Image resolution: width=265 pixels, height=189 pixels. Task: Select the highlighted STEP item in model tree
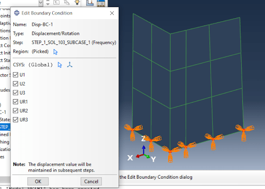[5, 127]
